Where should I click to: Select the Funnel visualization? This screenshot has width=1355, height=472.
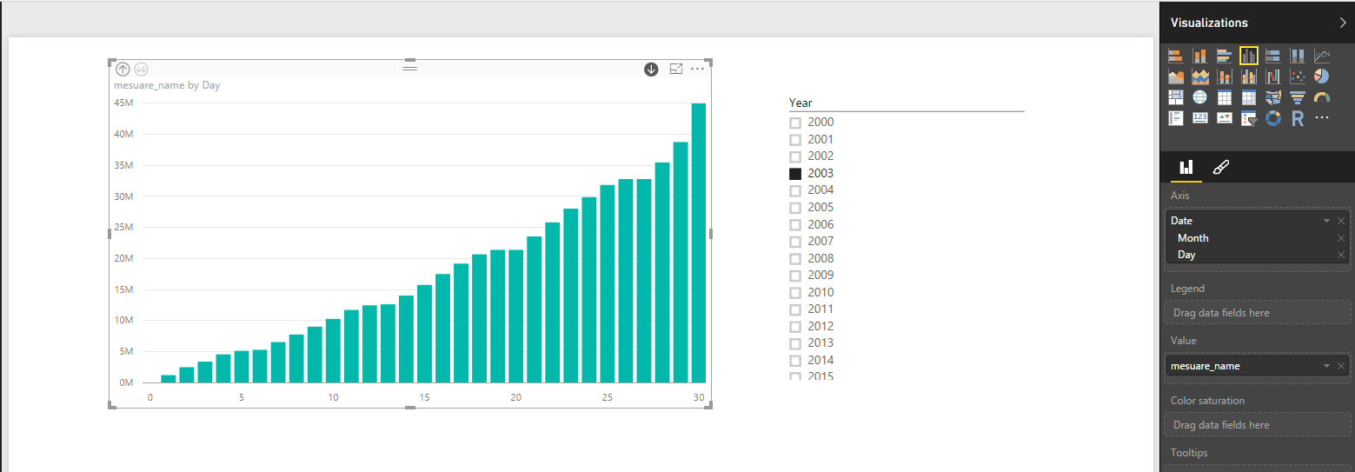[x=1298, y=97]
